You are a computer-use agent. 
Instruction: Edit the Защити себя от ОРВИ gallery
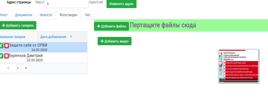[x=1, y=46]
